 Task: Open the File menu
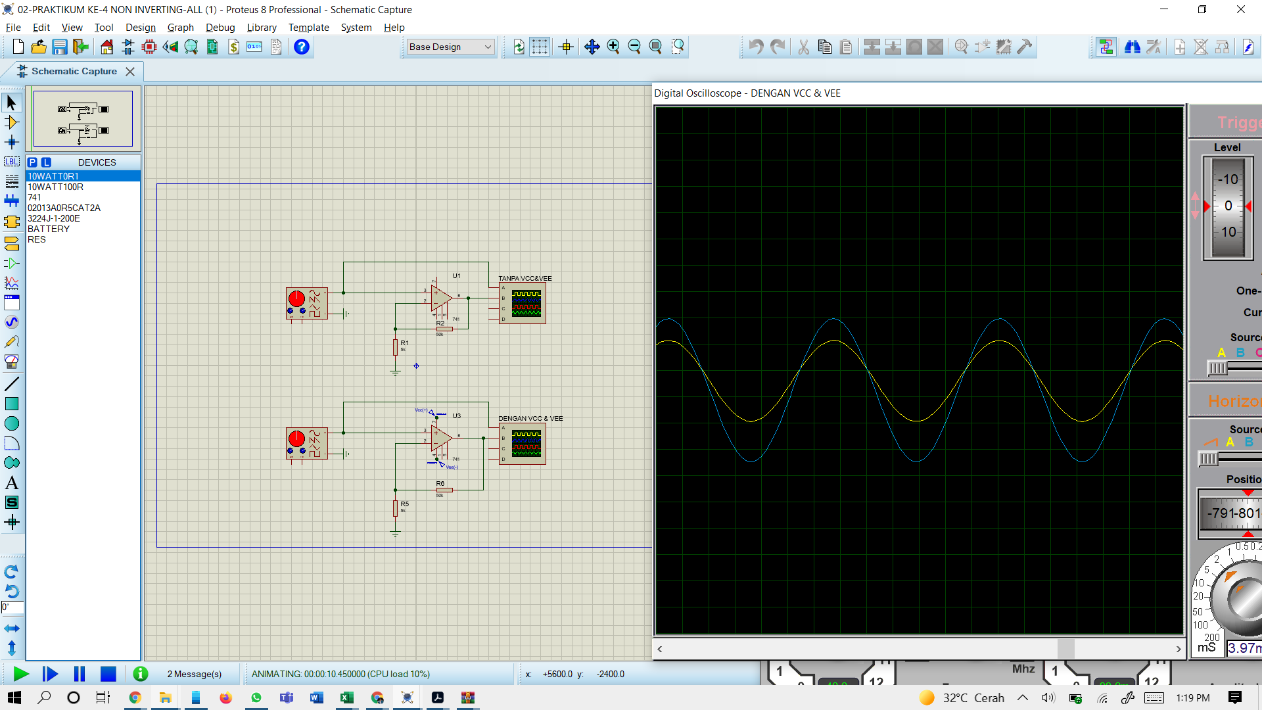point(13,28)
